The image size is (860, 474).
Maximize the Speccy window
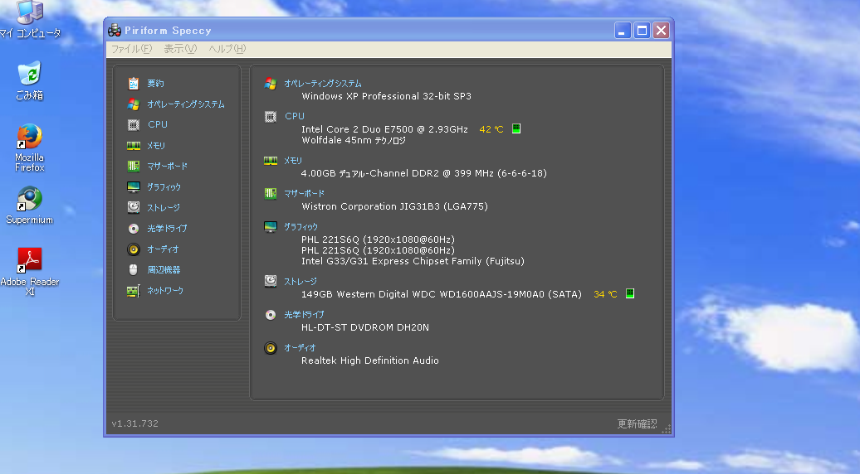pyautogui.click(x=642, y=31)
